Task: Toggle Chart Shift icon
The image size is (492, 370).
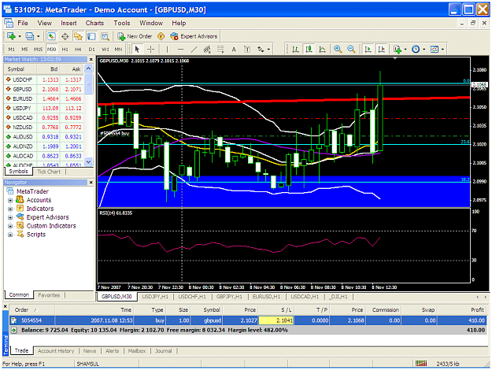Action: pyautogui.click(x=381, y=50)
